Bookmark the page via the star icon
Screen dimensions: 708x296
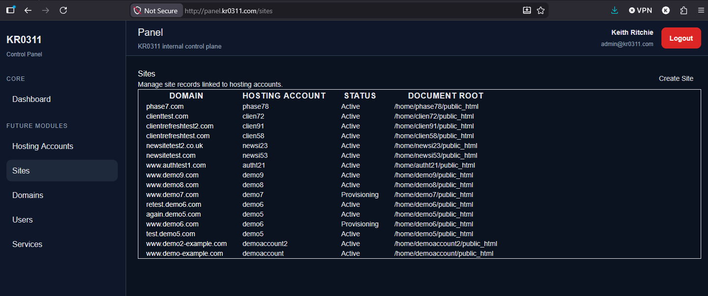540,10
